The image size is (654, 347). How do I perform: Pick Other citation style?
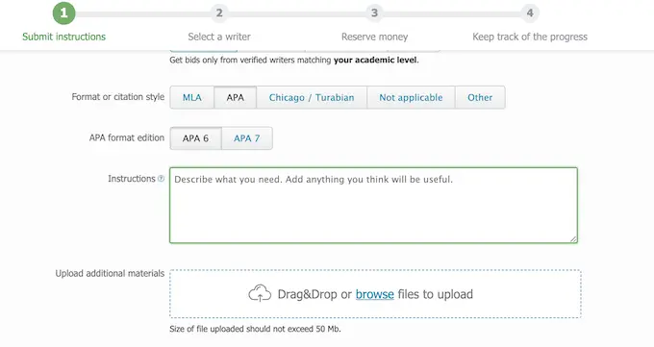[x=480, y=97]
